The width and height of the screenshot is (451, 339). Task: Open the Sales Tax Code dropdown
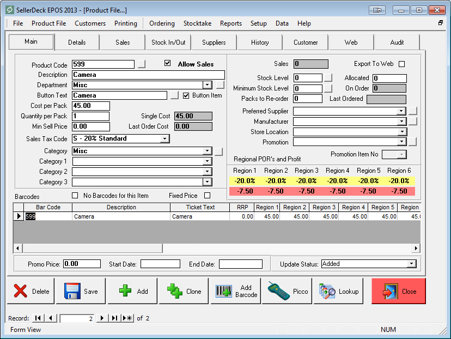[x=165, y=139]
